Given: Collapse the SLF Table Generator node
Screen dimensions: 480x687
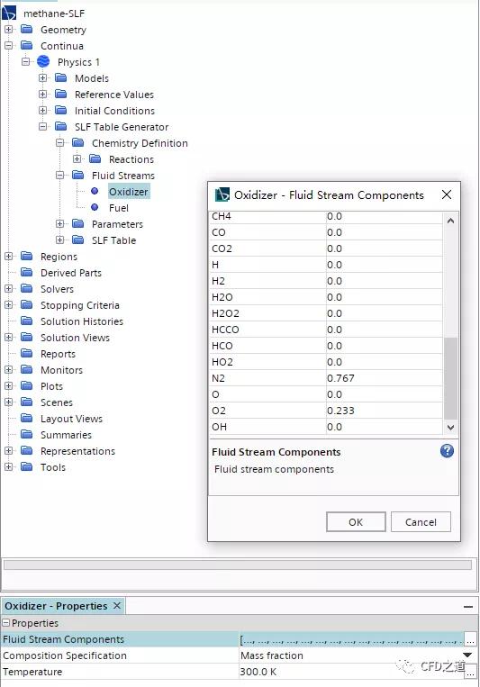Looking at the screenshot, I should point(43,127).
